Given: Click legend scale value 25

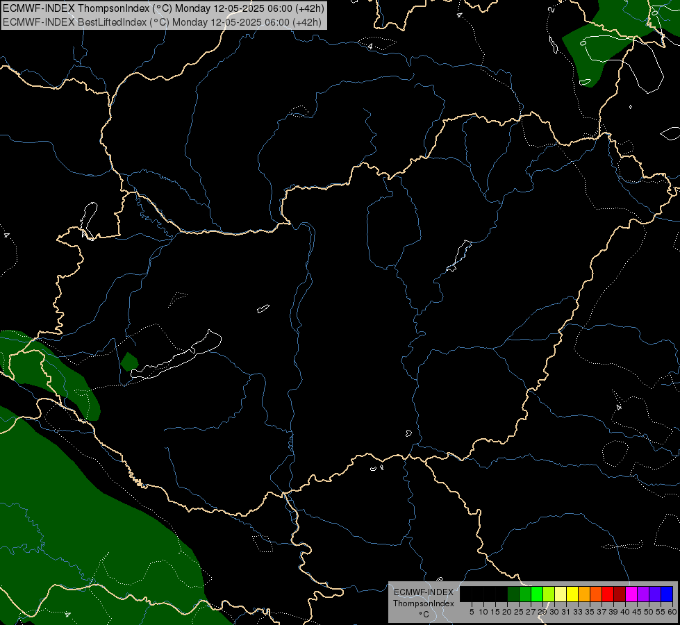Looking at the screenshot, I should (x=519, y=612).
